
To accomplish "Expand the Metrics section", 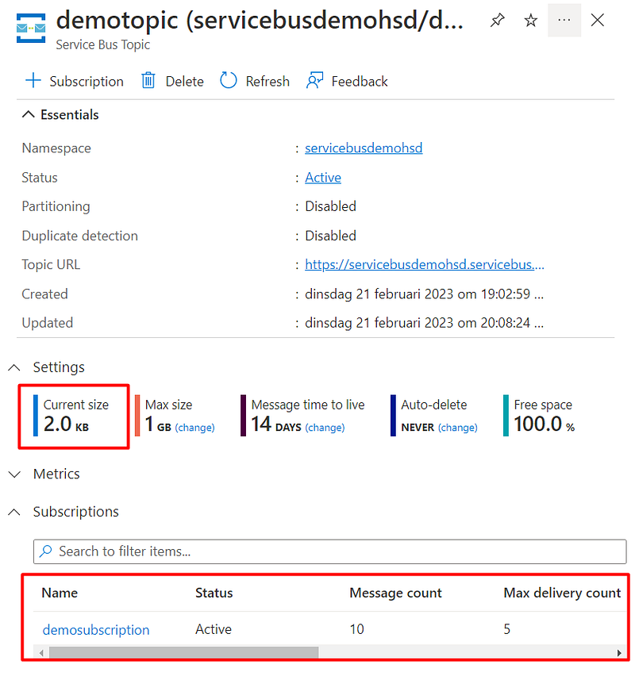I will pyautogui.click(x=44, y=474).
